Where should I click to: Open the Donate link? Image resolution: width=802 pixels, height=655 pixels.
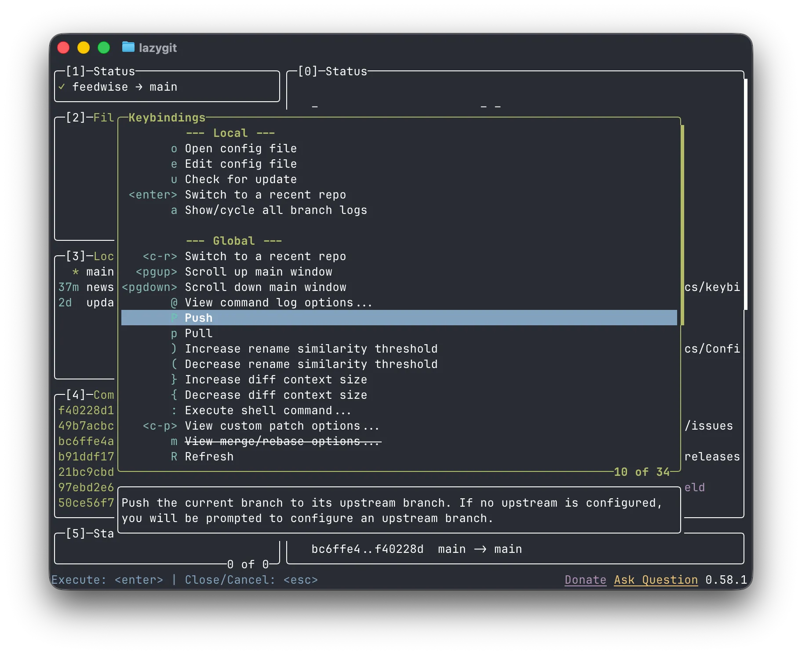tap(585, 580)
